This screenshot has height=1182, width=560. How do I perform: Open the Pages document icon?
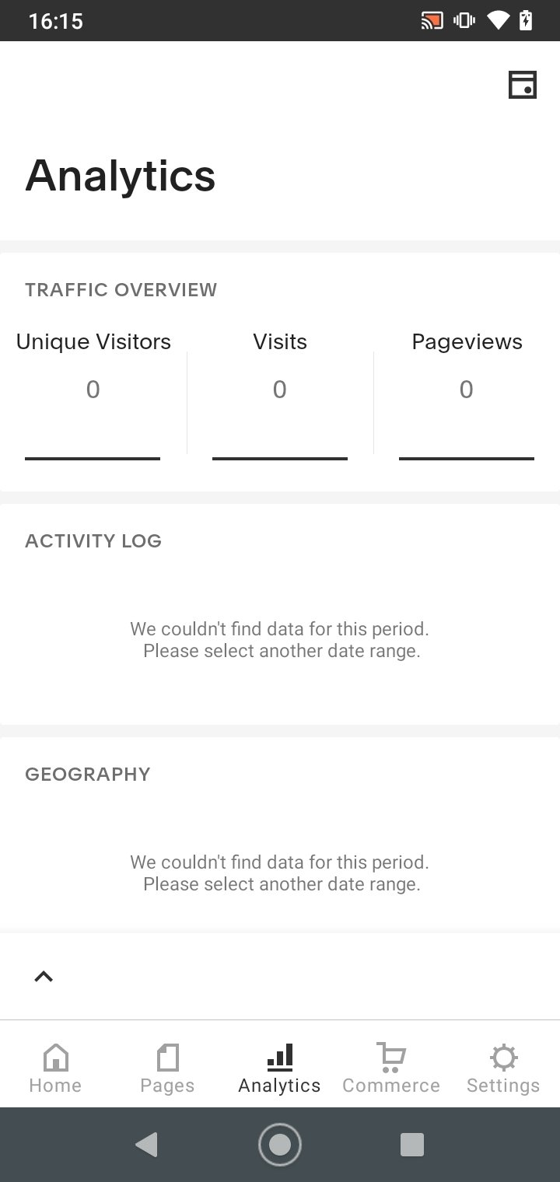[x=167, y=1057]
